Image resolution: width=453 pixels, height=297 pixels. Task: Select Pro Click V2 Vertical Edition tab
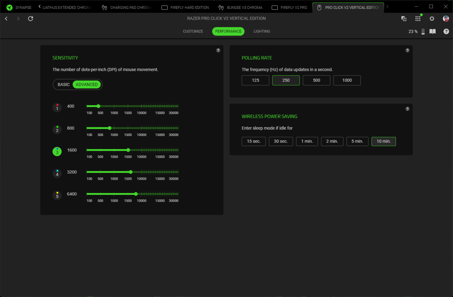tap(348, 7)
